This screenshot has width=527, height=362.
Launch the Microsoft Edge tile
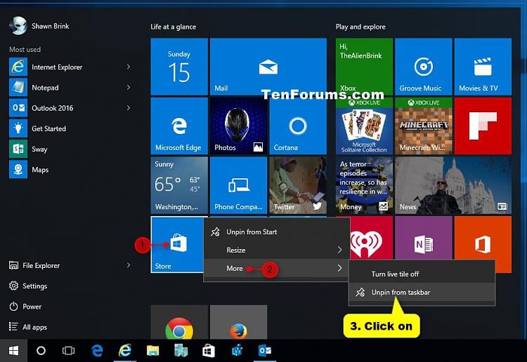click(x=179, y=126)
